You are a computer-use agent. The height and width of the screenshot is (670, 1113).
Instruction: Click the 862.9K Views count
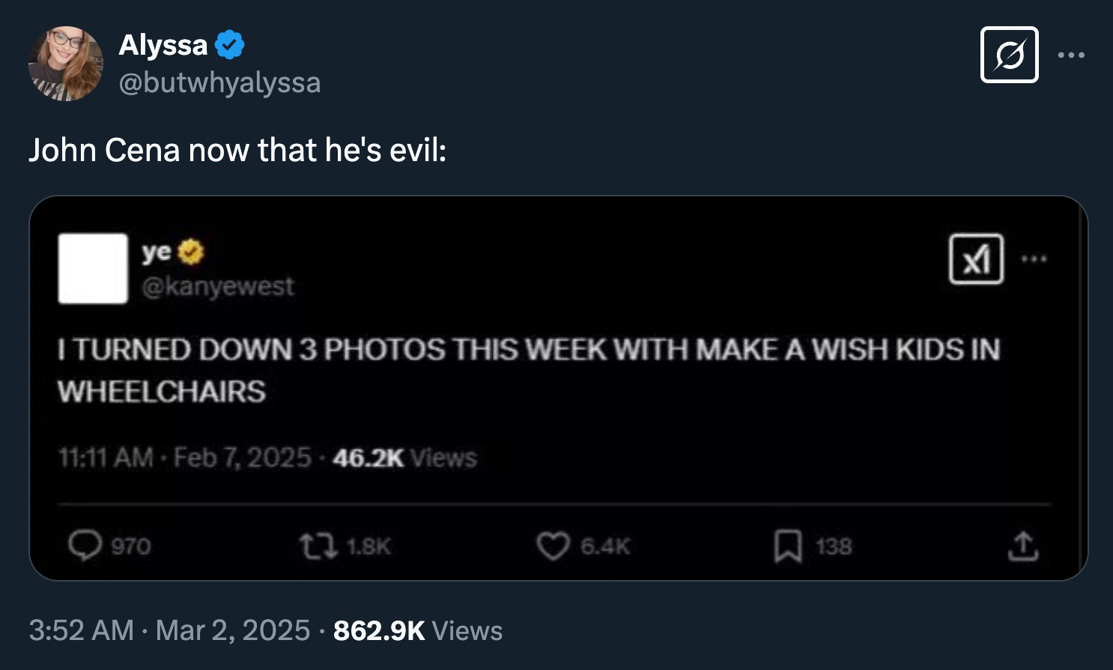(418, 630)
